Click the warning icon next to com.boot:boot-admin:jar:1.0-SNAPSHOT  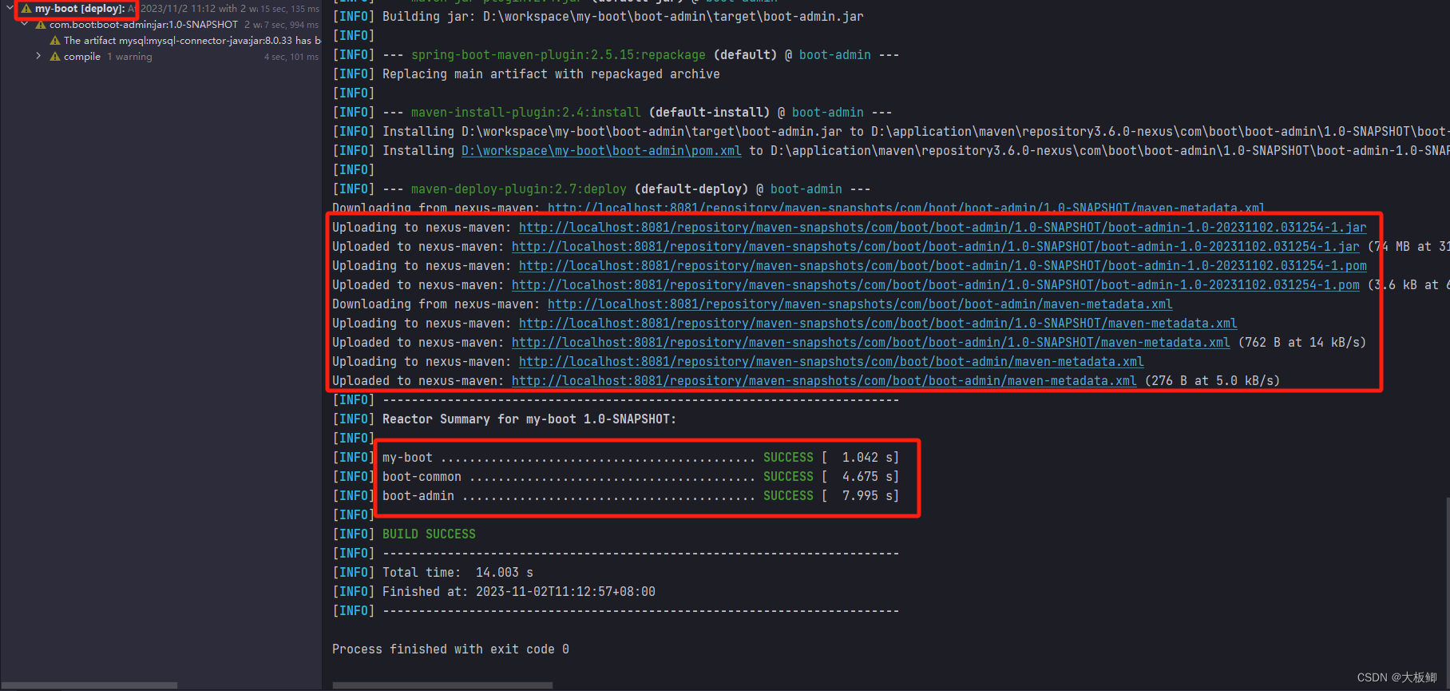pos(41,25)
